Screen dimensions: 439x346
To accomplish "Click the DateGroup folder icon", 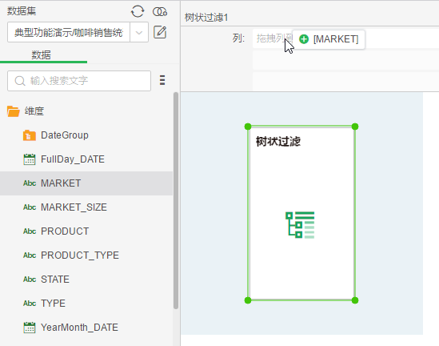I will click(x=30, y=135).
